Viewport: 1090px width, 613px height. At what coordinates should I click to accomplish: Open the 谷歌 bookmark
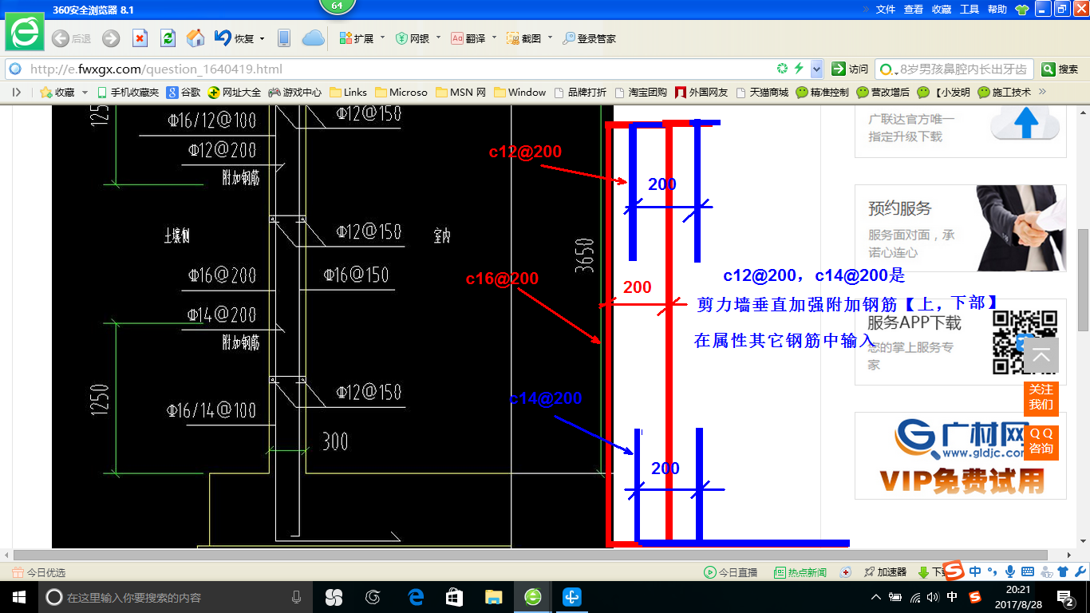[x=184, y=93]
